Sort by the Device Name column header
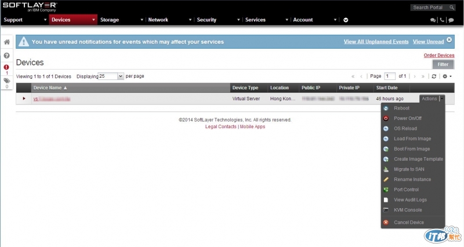 [130, 88]
